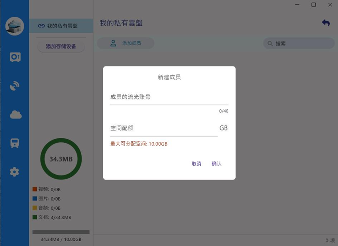Click the 图片: 0/0B text
The image size is (338, 246).
[x=49, y=199]
